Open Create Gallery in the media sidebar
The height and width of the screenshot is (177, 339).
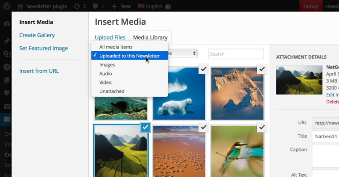(37, 35)
